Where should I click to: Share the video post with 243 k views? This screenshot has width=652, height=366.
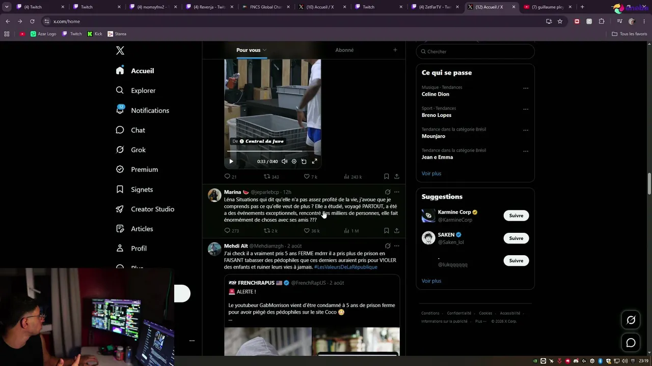pos(397,176)
